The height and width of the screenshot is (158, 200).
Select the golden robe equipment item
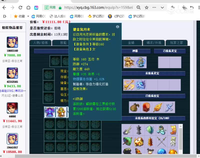coord(61,112)
